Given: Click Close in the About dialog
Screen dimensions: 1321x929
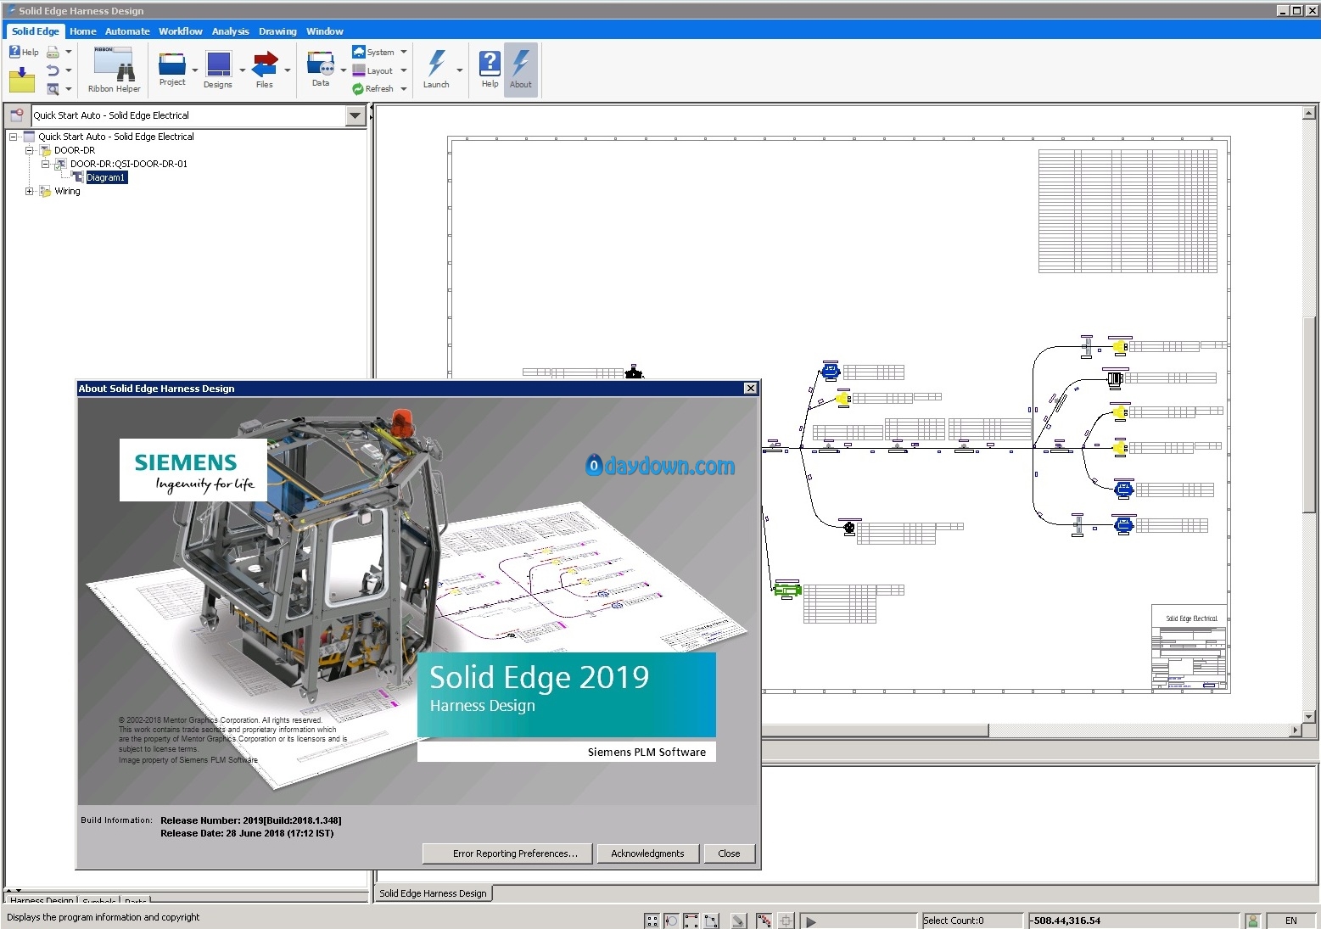Looking at the screenshot, I should (x=729, y=853).
